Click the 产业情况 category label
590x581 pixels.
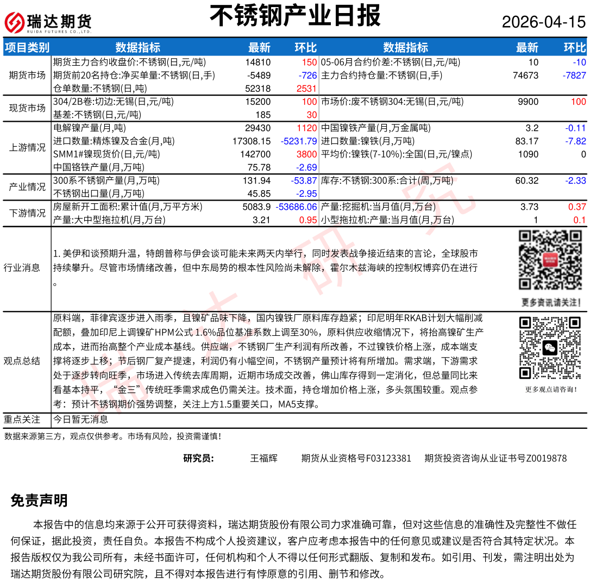pos(27,187)
